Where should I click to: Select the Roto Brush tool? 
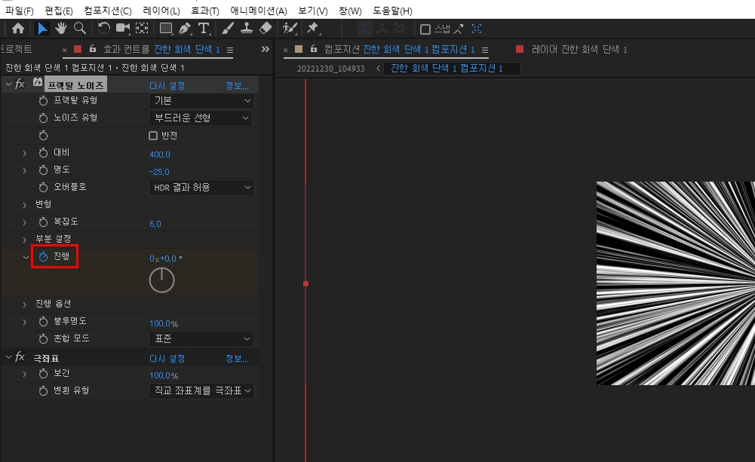click(x=290, y=29)
